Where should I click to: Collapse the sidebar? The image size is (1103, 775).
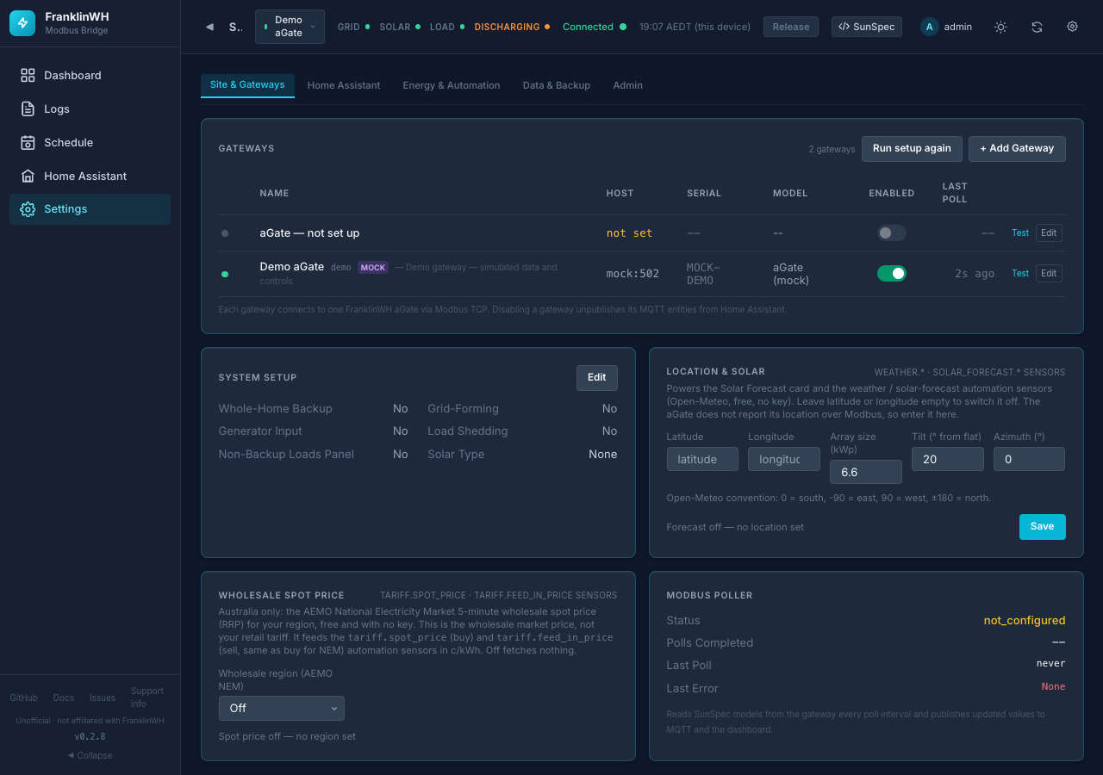90,755
